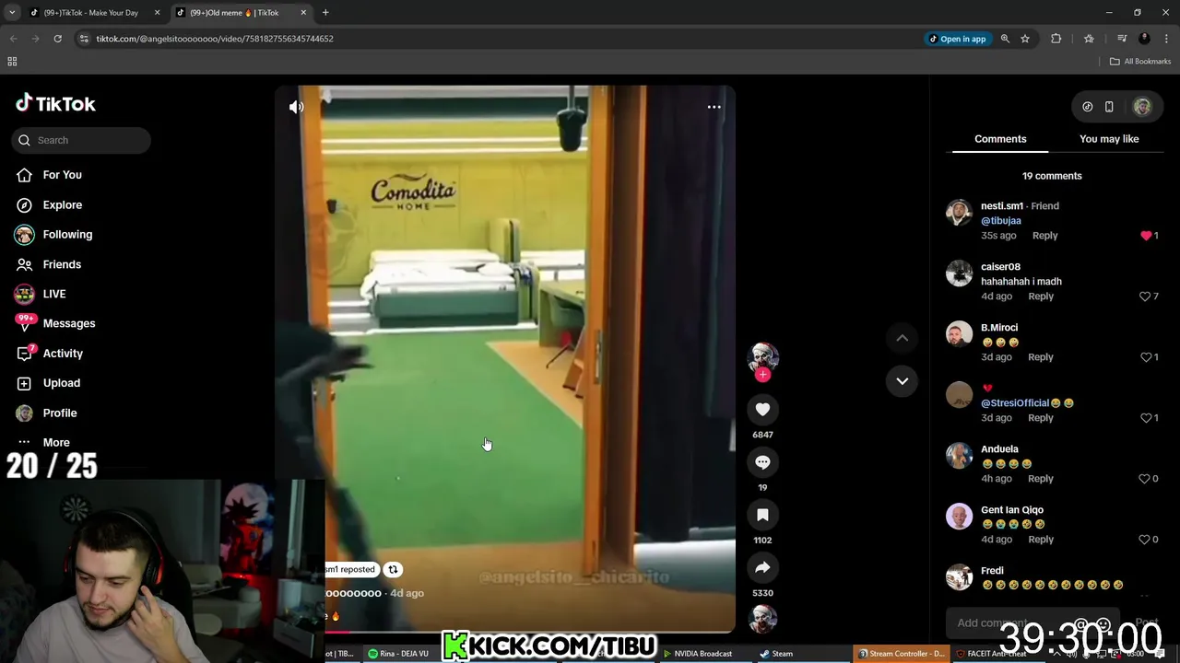
Task: Save video with the bookmark icon
Action: (762, 515)
